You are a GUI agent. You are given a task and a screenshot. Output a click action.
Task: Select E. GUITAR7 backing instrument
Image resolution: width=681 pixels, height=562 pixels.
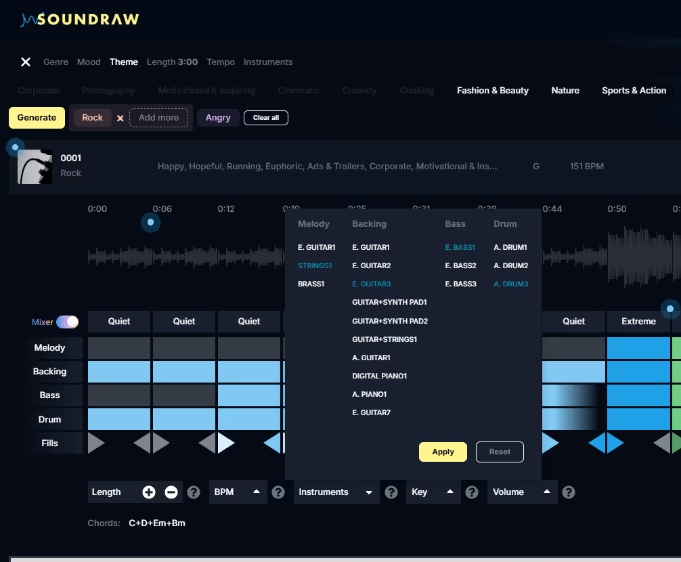point(372,412)
